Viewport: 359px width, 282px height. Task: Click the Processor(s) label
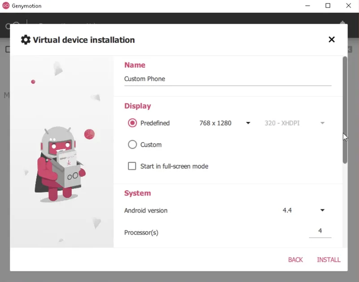141,232
